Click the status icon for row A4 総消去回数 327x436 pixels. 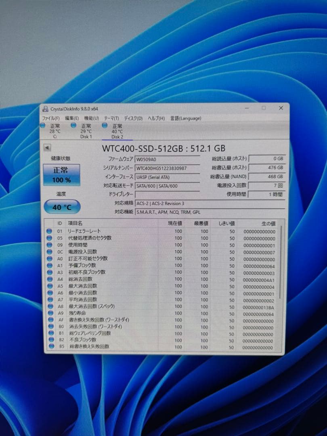[x=50, y=279]
